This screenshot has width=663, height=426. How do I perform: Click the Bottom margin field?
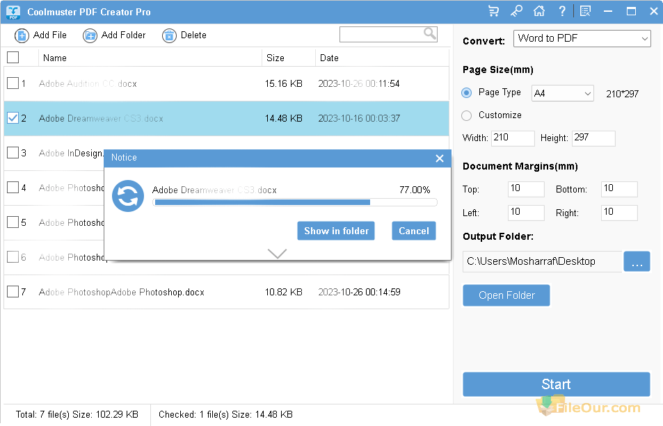tap(619, 189)
